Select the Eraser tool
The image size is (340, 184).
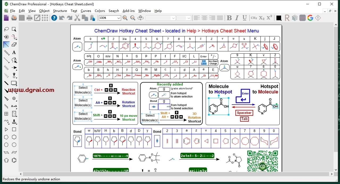14,45
